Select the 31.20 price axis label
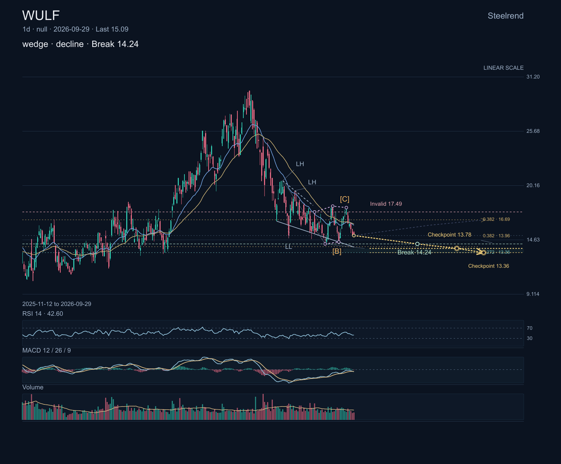 [533, 77]
